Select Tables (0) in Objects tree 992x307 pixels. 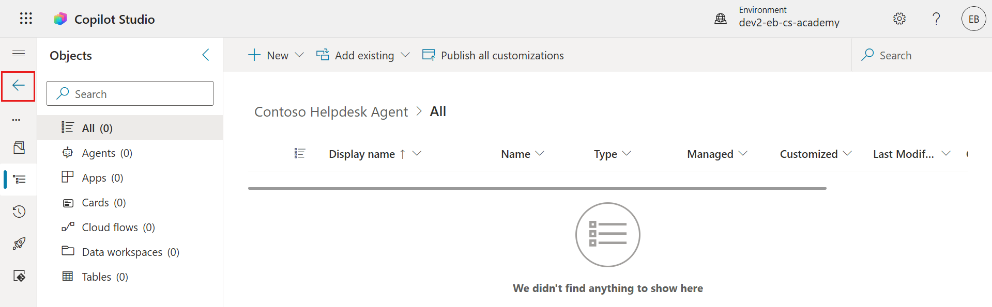pos(130,277)
